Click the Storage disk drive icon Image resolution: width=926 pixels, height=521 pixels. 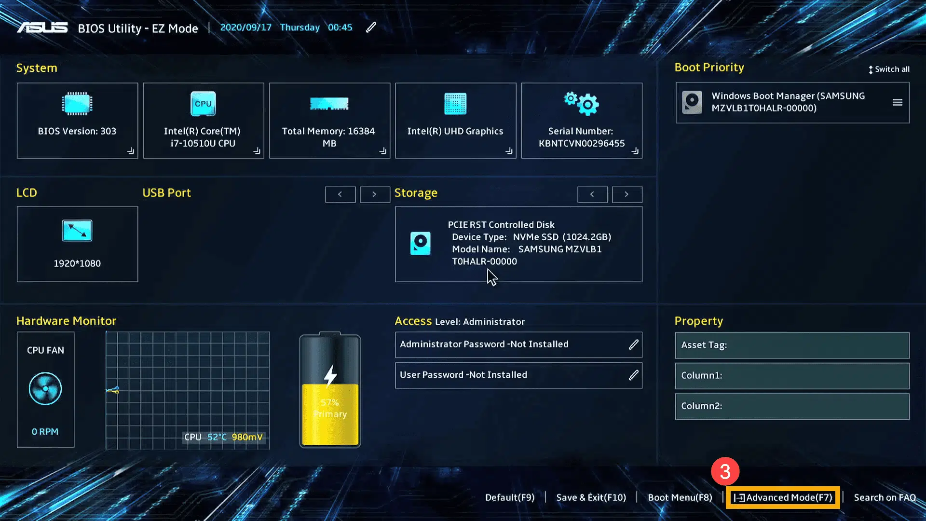point(420,243)
